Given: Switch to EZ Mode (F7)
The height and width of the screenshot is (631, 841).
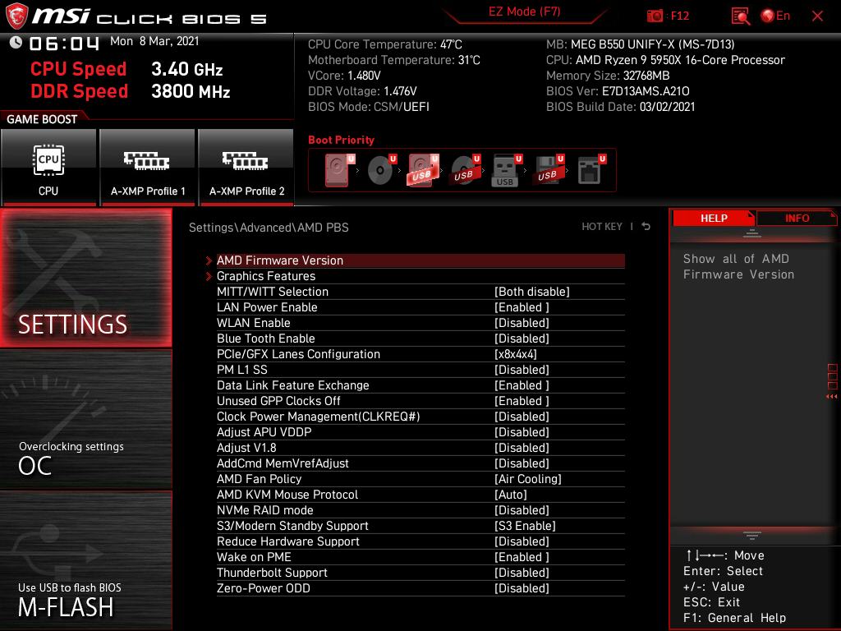Looking at the screenshot, I should [x=524, y=12].
